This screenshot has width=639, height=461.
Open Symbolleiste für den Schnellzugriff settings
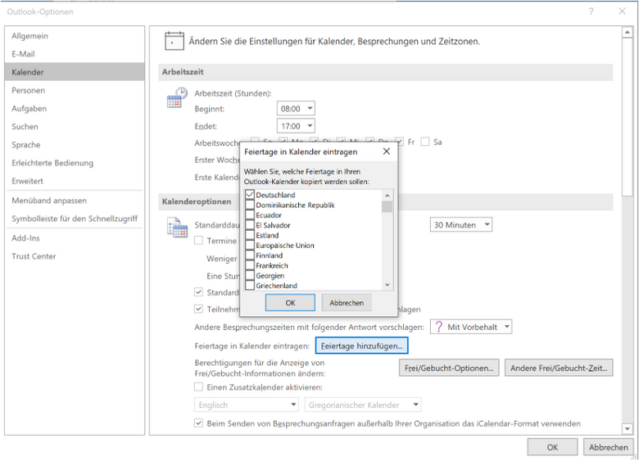point(75,219)
